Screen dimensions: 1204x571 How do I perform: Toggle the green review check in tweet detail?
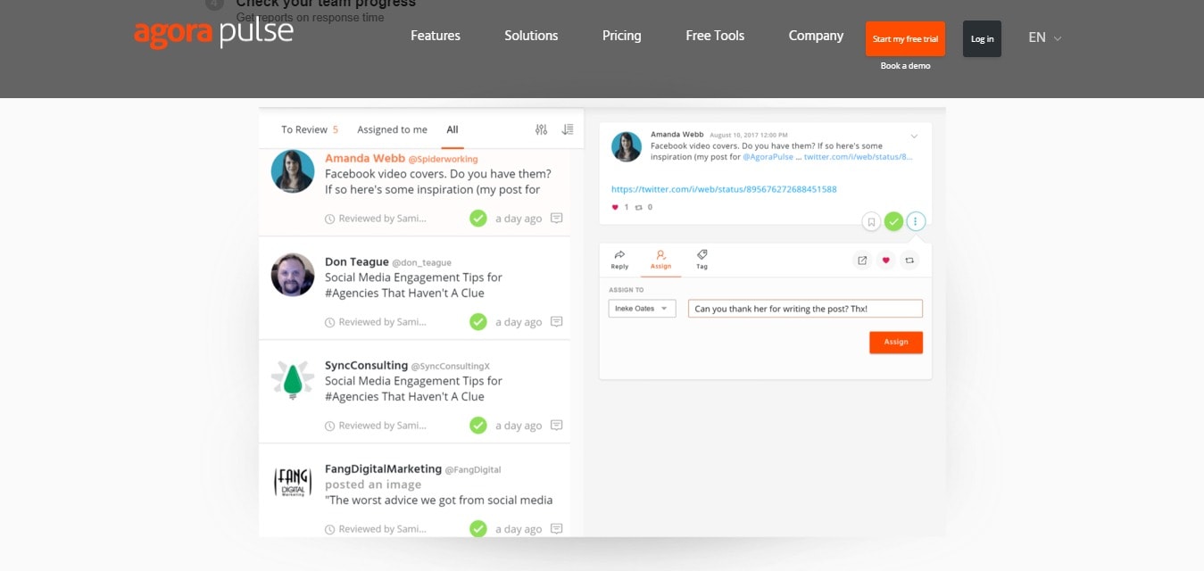coord(894,221)
